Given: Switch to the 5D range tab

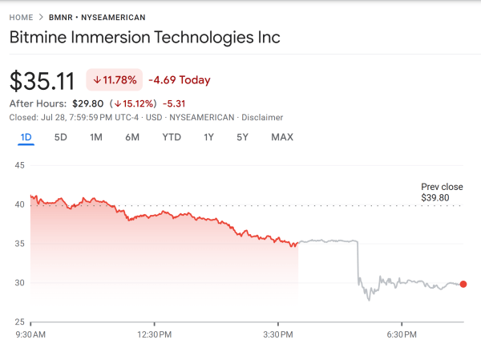Looking at the screenshot, I should (61, 137).
